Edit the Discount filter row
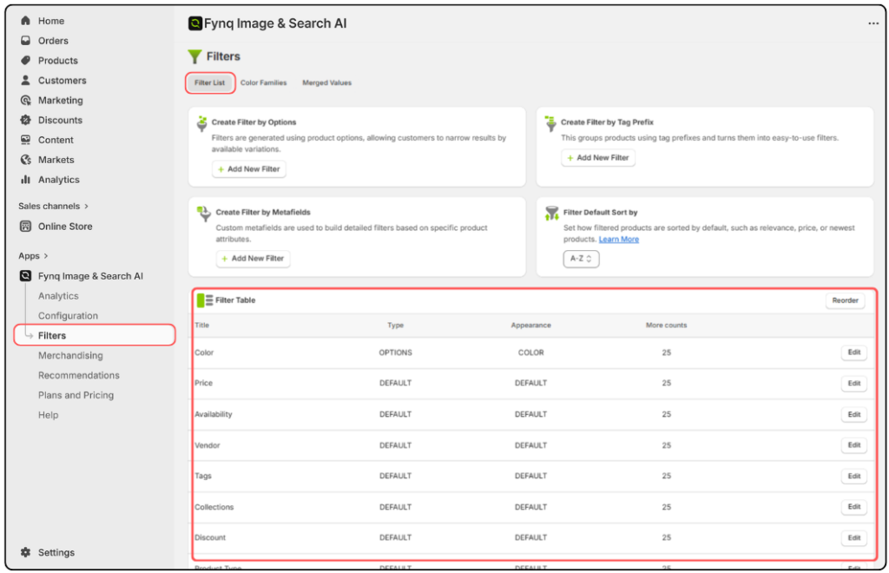The image size is (889, 573). click(854, 538)
